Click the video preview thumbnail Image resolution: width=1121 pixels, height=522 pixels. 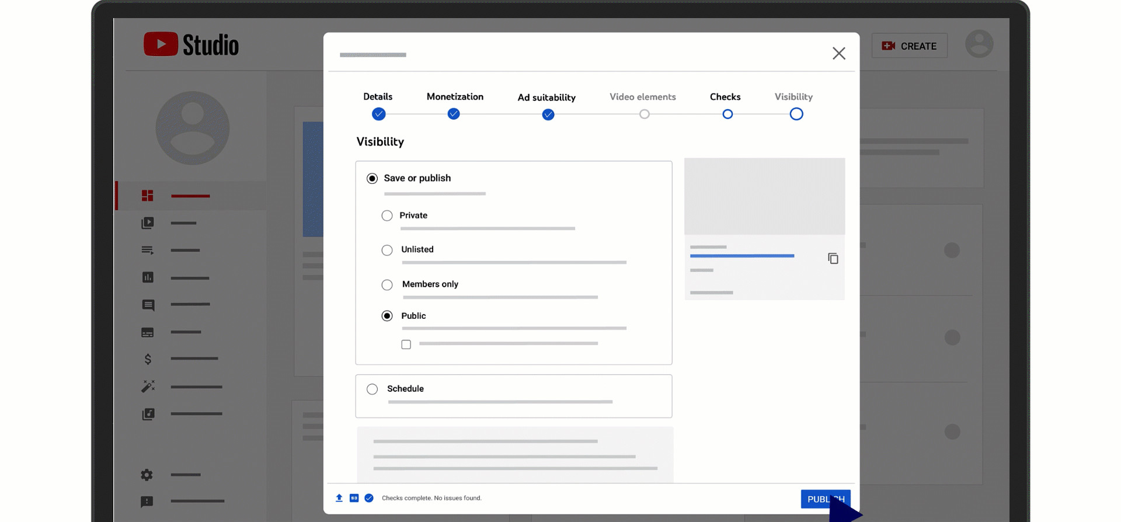pyautogui.click(x=764, y=196)
